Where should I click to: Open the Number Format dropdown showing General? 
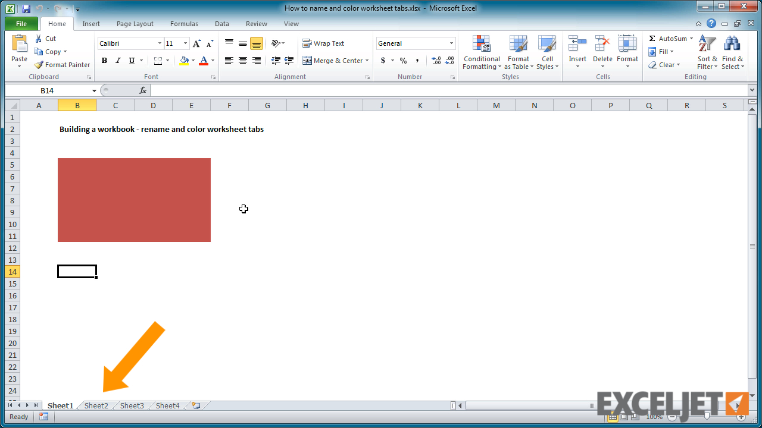(416, 43)
